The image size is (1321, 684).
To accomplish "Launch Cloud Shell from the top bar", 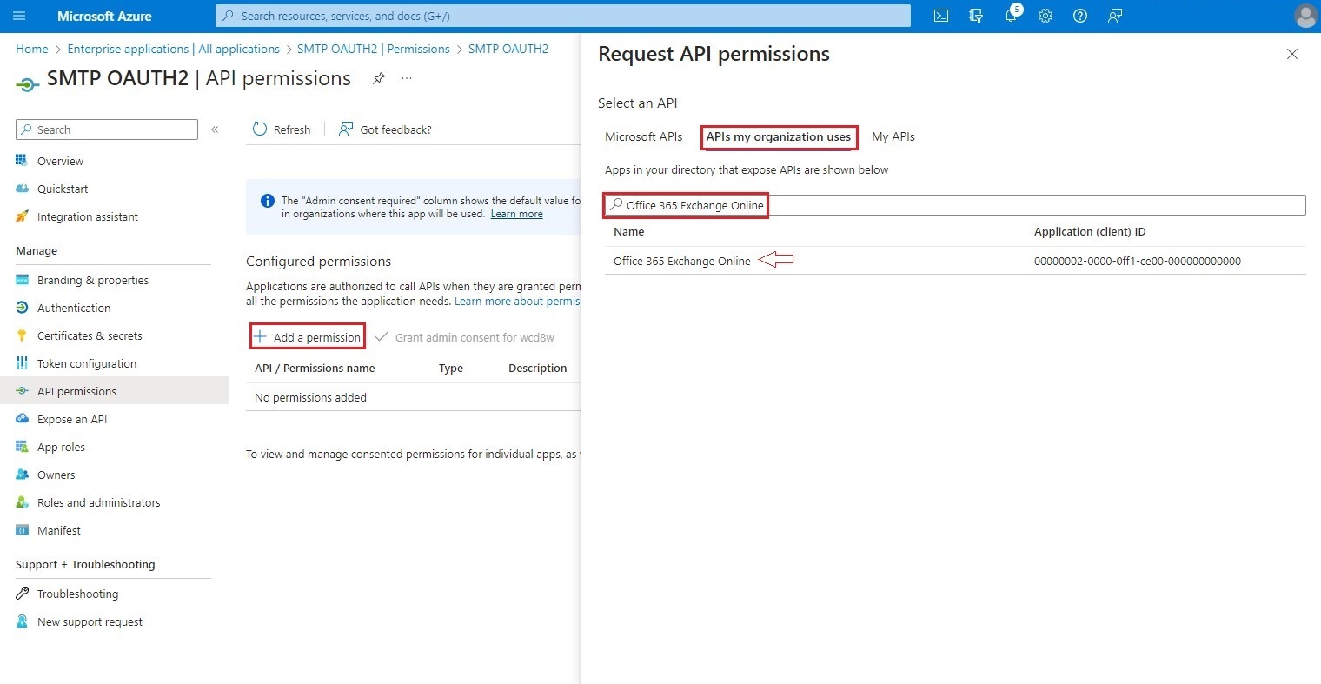I will (940, 16).
